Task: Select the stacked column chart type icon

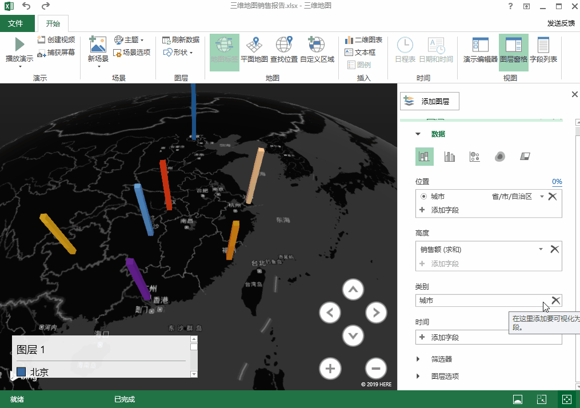Action: (424, 157)
